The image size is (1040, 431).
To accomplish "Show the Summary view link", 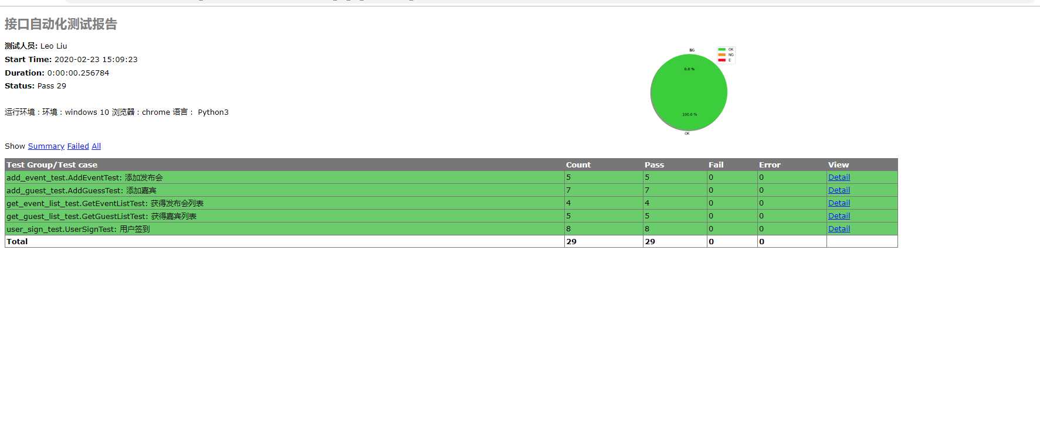I will click(46, 146).
